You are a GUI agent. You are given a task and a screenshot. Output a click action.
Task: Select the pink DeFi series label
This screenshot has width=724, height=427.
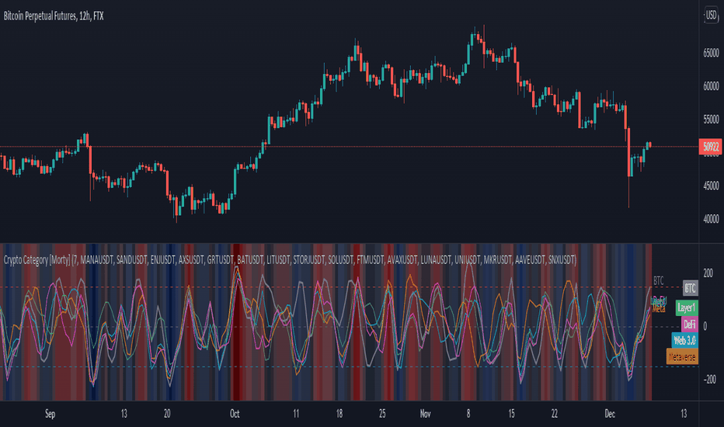[689, 325]
